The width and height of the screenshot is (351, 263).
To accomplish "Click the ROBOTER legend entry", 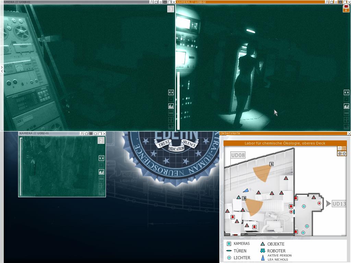I will point(273,251).
